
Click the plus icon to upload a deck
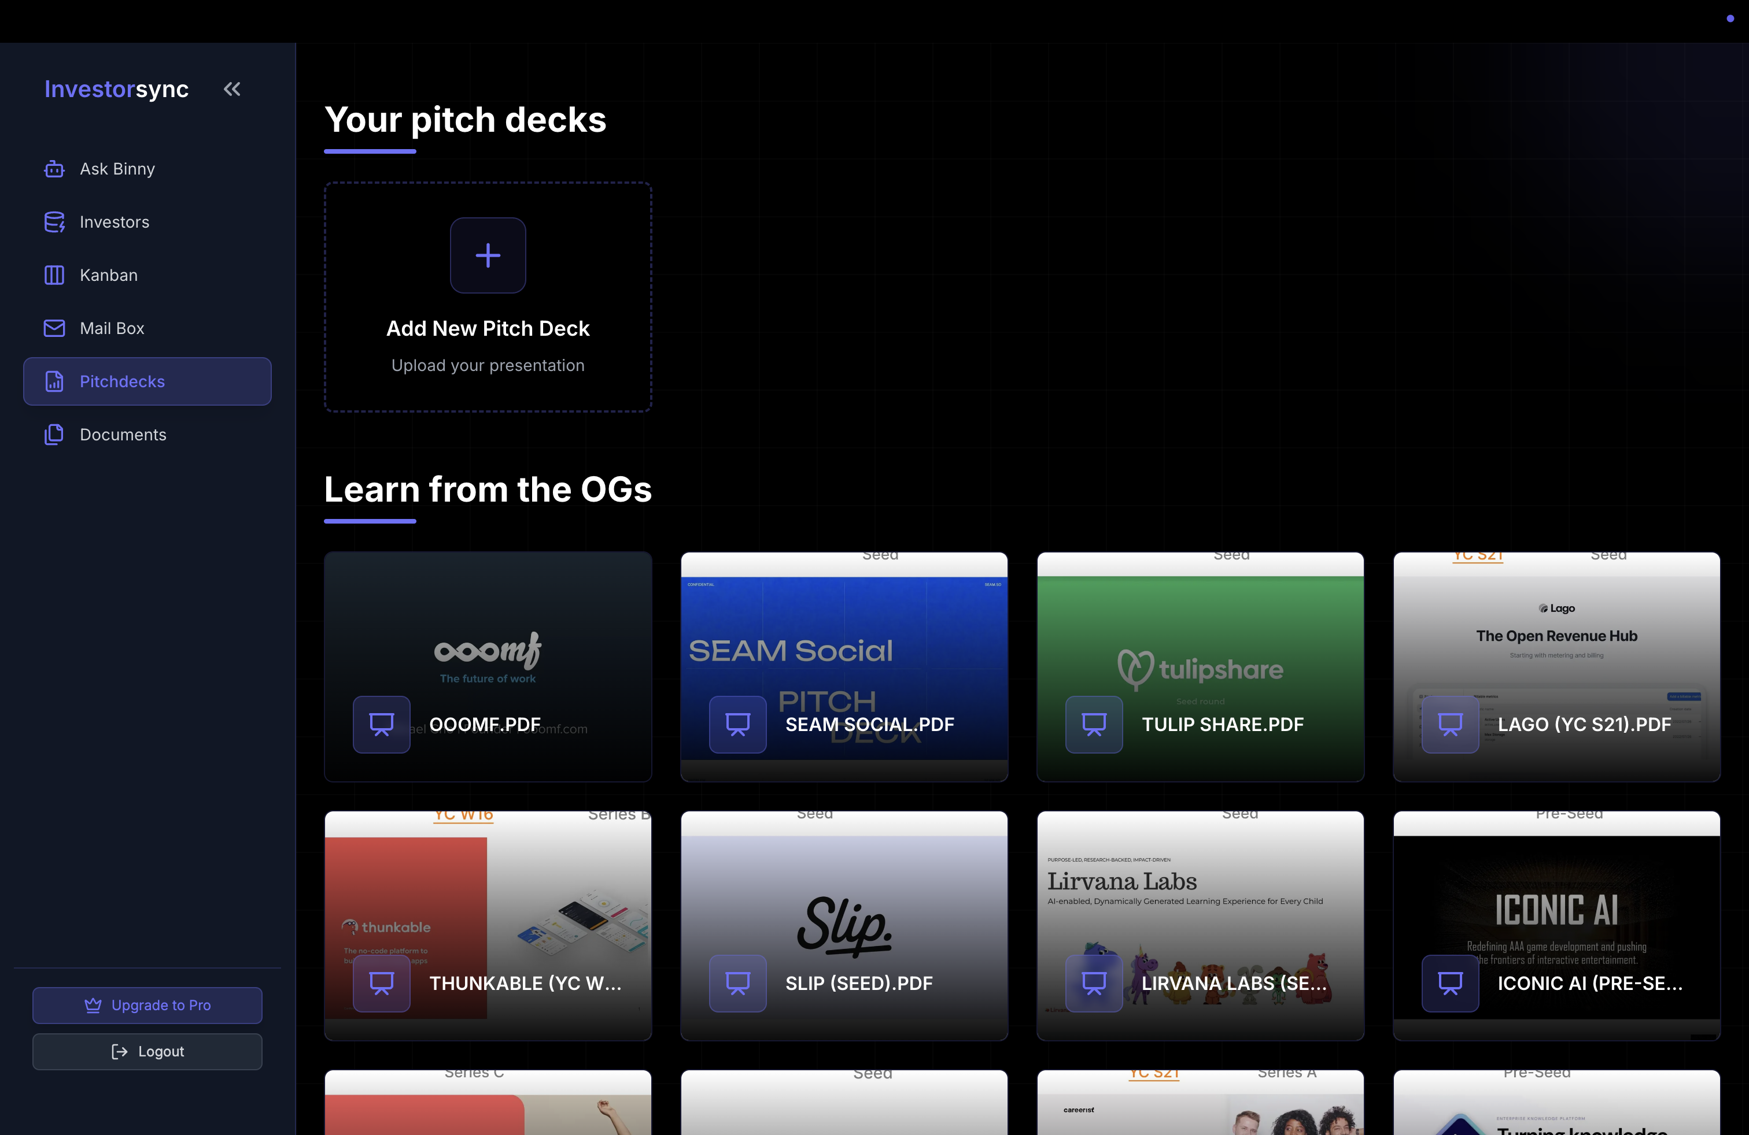487,255
